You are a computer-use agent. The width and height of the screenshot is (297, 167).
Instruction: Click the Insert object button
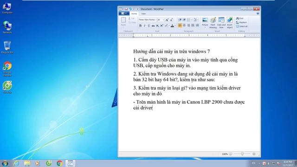(230, 23)
